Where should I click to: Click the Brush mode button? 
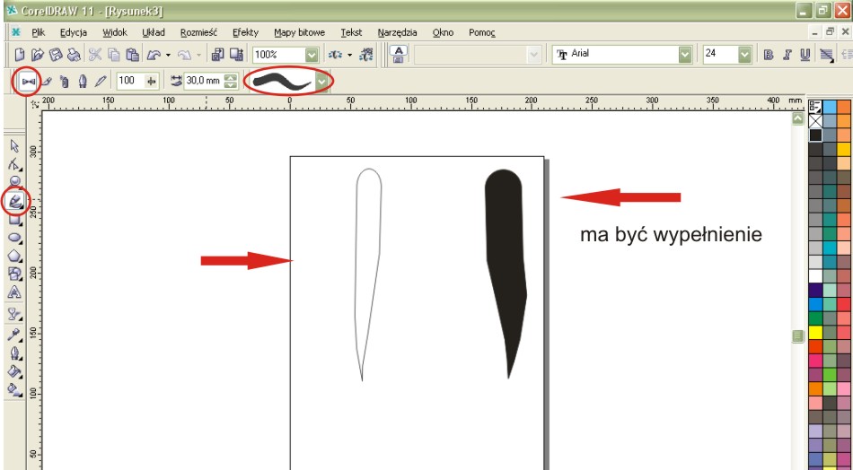click(46, 81)
